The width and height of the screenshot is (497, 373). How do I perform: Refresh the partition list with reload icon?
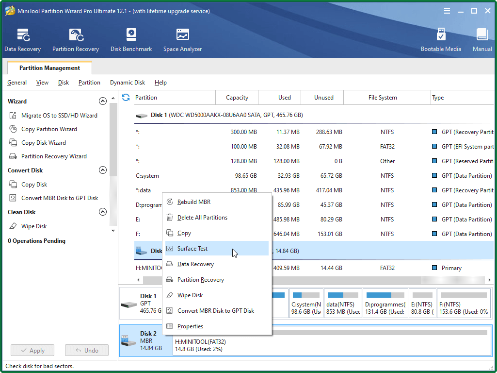pyautogui.click(x=126, y=98)
